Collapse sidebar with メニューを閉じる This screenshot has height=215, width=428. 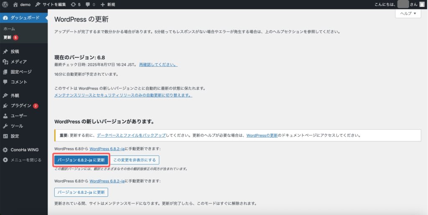click(26, 160)
